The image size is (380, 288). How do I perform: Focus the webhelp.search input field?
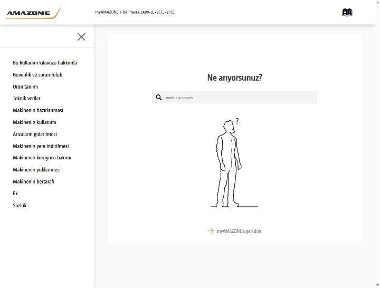pyautogui.click(x=234, y=98)
